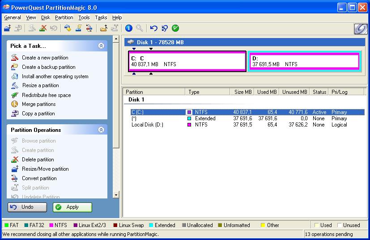Click the Used yellow swatch in the legend
The height and width of the screenshot is (240, 370).
pos(316,225)
